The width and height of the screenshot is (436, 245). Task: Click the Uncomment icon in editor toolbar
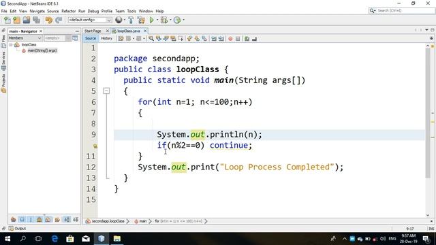coord(254,39)
